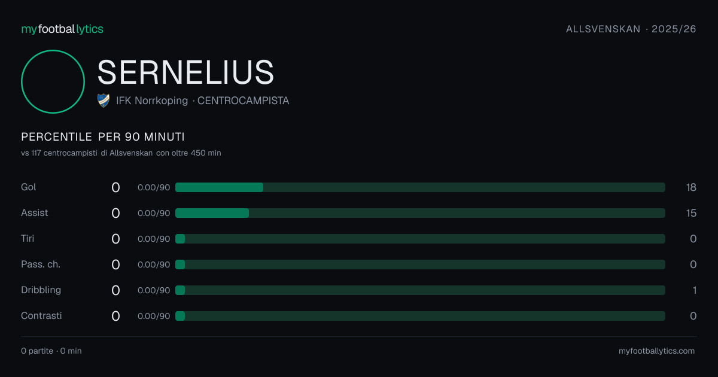The width and height of the screenshot is (718, 377).
Task: Click the SERNELIUS player name heading
Action: [x=185, y=72]
